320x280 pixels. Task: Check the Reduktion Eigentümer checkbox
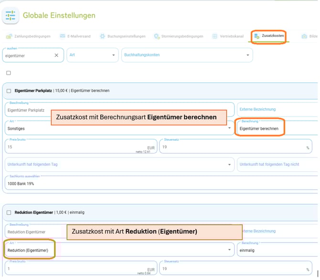pyautogui.click(x=9, y=212)
